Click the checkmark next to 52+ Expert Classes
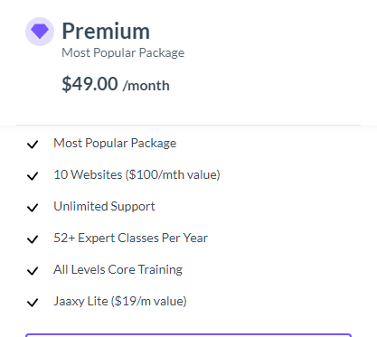 [x=33, y=239]
